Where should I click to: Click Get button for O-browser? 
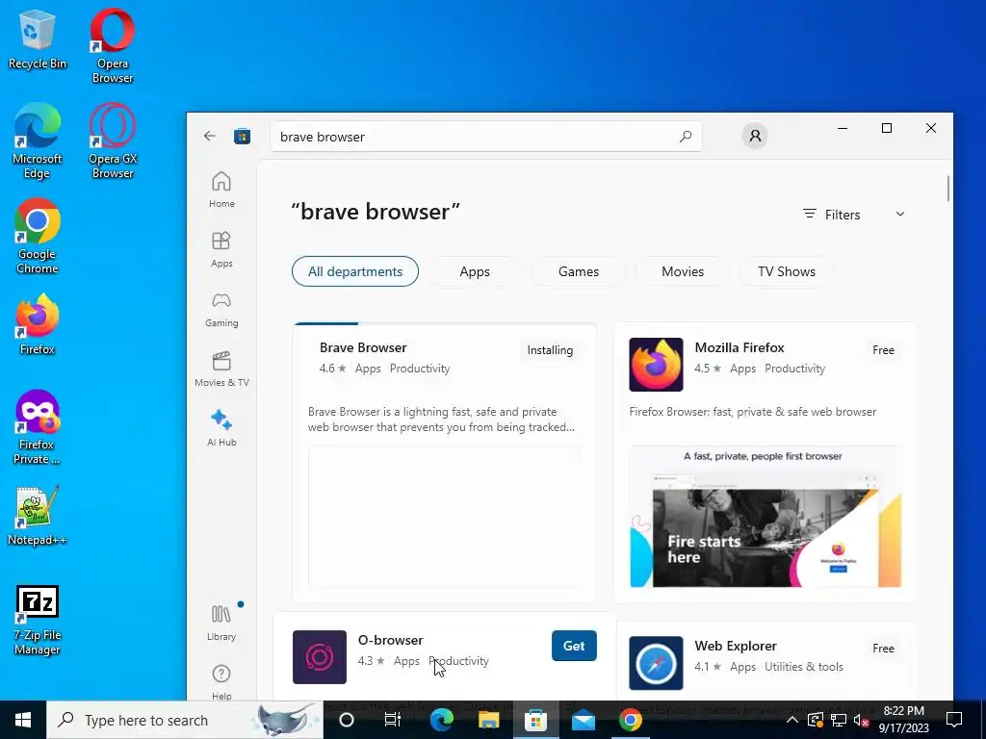(574, 646)
